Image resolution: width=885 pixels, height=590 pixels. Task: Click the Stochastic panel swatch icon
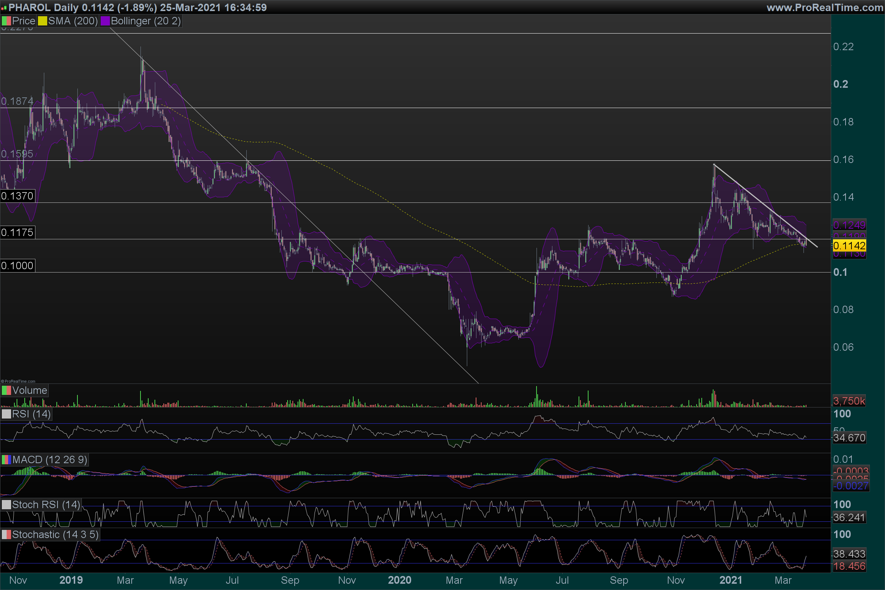point(6,535)
